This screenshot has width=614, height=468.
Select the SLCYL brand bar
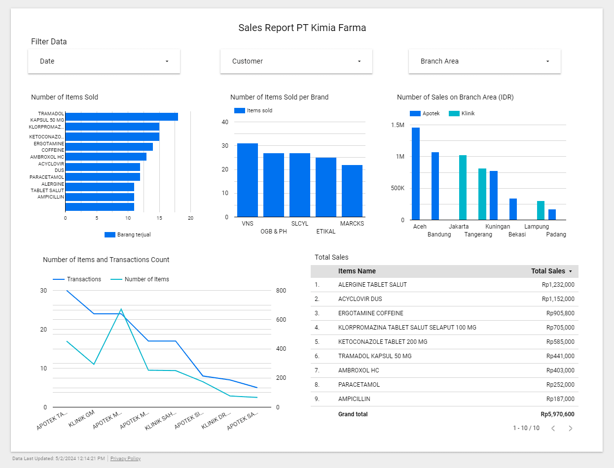tap(300, 185)
